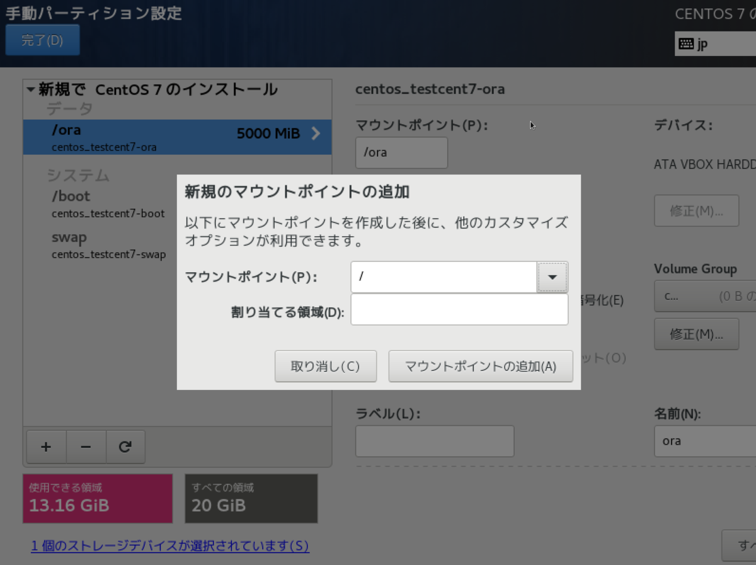Image resolution: width=756 pixels, height=565 pixels.
Task: Click the 割り当てる領域(D) input field
Action: pos(459,309)
